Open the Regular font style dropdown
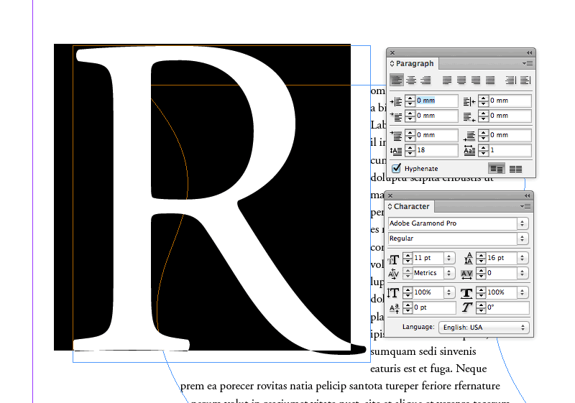575x403 pixels. [x=523, y=238]
